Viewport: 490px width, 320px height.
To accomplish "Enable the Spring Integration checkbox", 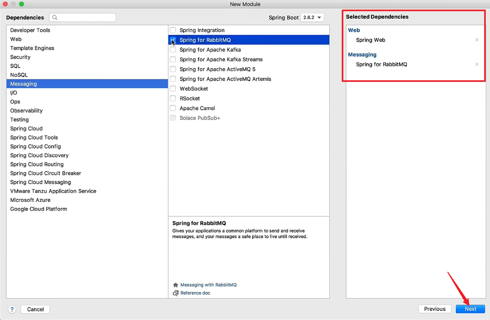I will pos(173,30).
